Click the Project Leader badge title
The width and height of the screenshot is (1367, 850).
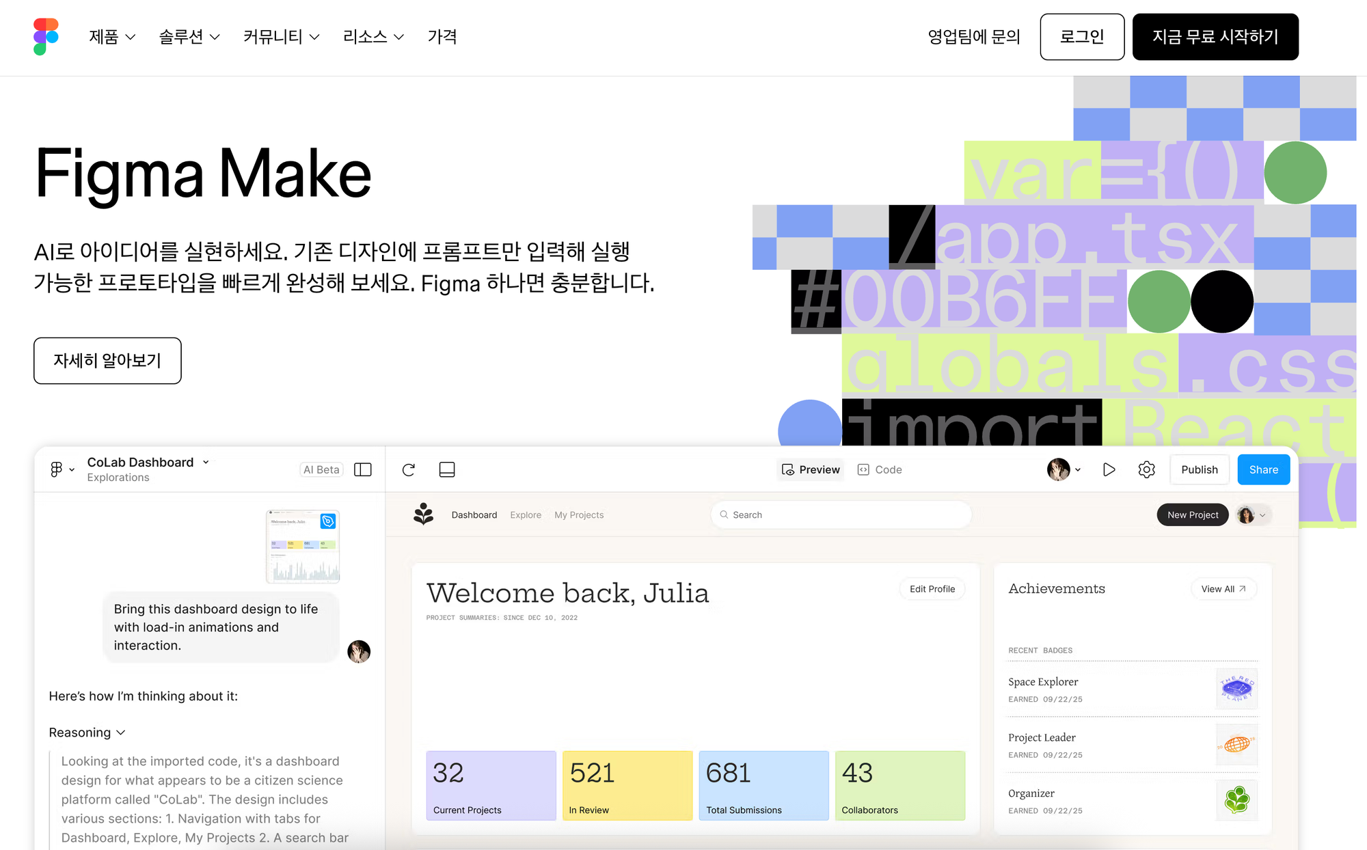pyautogui.click(x=1042, y=738)
